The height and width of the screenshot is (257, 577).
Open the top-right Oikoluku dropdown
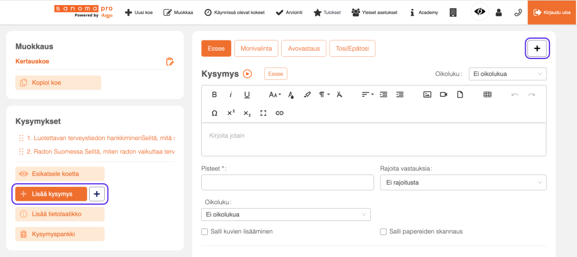pyautogui.click(x=507, y=74)
